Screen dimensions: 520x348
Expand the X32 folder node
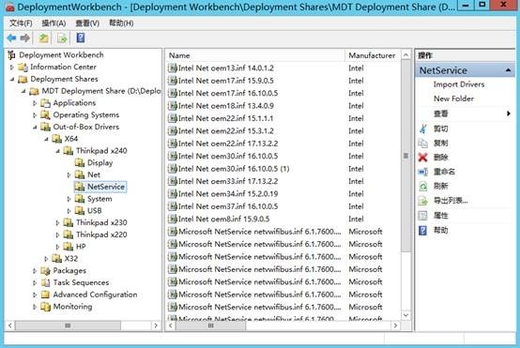coord(46,259)
